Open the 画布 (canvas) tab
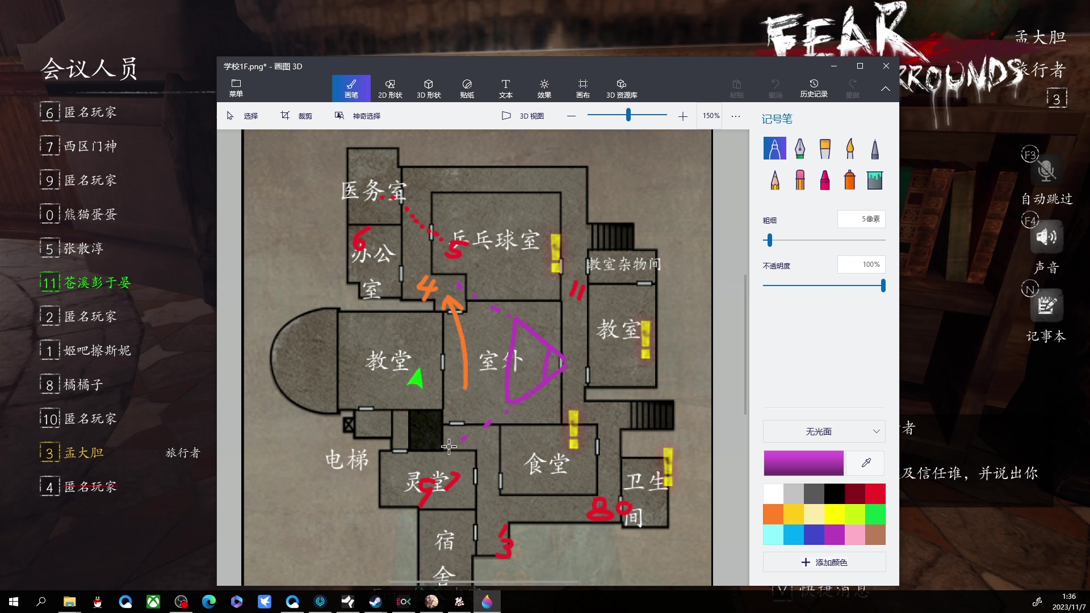Image resolution: width=1090 pixels, height=613 pixels. point(583,89)
